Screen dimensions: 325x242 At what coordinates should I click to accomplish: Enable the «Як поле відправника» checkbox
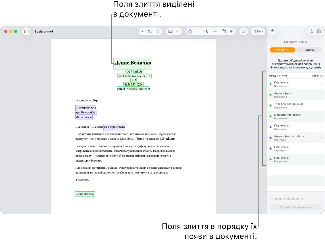272,198
